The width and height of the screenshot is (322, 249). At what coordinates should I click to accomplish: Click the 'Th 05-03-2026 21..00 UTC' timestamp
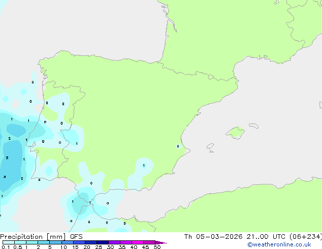tap(235, 237)
